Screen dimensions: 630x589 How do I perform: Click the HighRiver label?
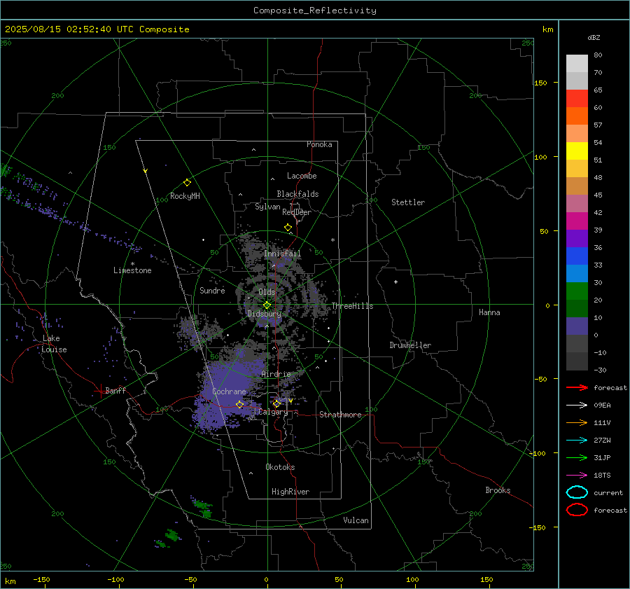point(290,492)
